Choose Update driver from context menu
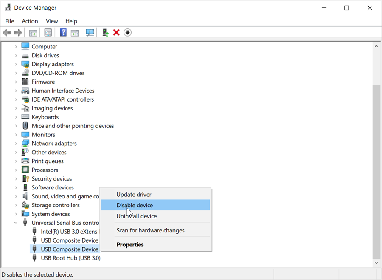 click(x=155, y=195)
